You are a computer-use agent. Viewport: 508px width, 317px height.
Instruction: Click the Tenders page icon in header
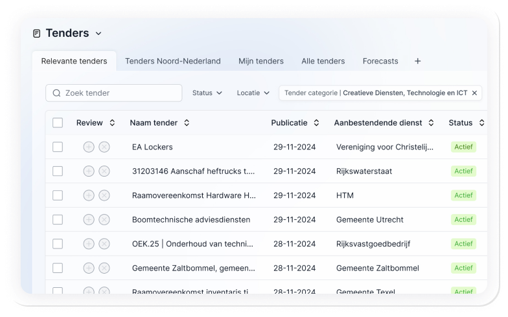point(37,34)
